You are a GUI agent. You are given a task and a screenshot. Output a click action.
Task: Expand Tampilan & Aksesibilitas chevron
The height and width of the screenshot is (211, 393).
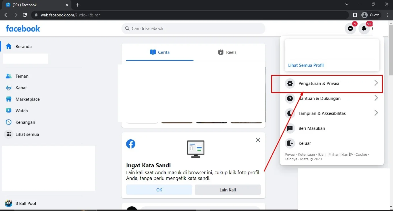coord(376,113)
